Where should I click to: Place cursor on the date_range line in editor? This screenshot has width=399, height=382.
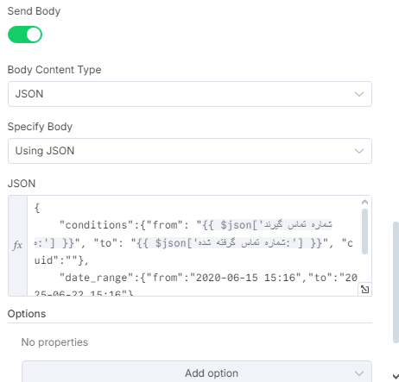(x=195, y=278)
